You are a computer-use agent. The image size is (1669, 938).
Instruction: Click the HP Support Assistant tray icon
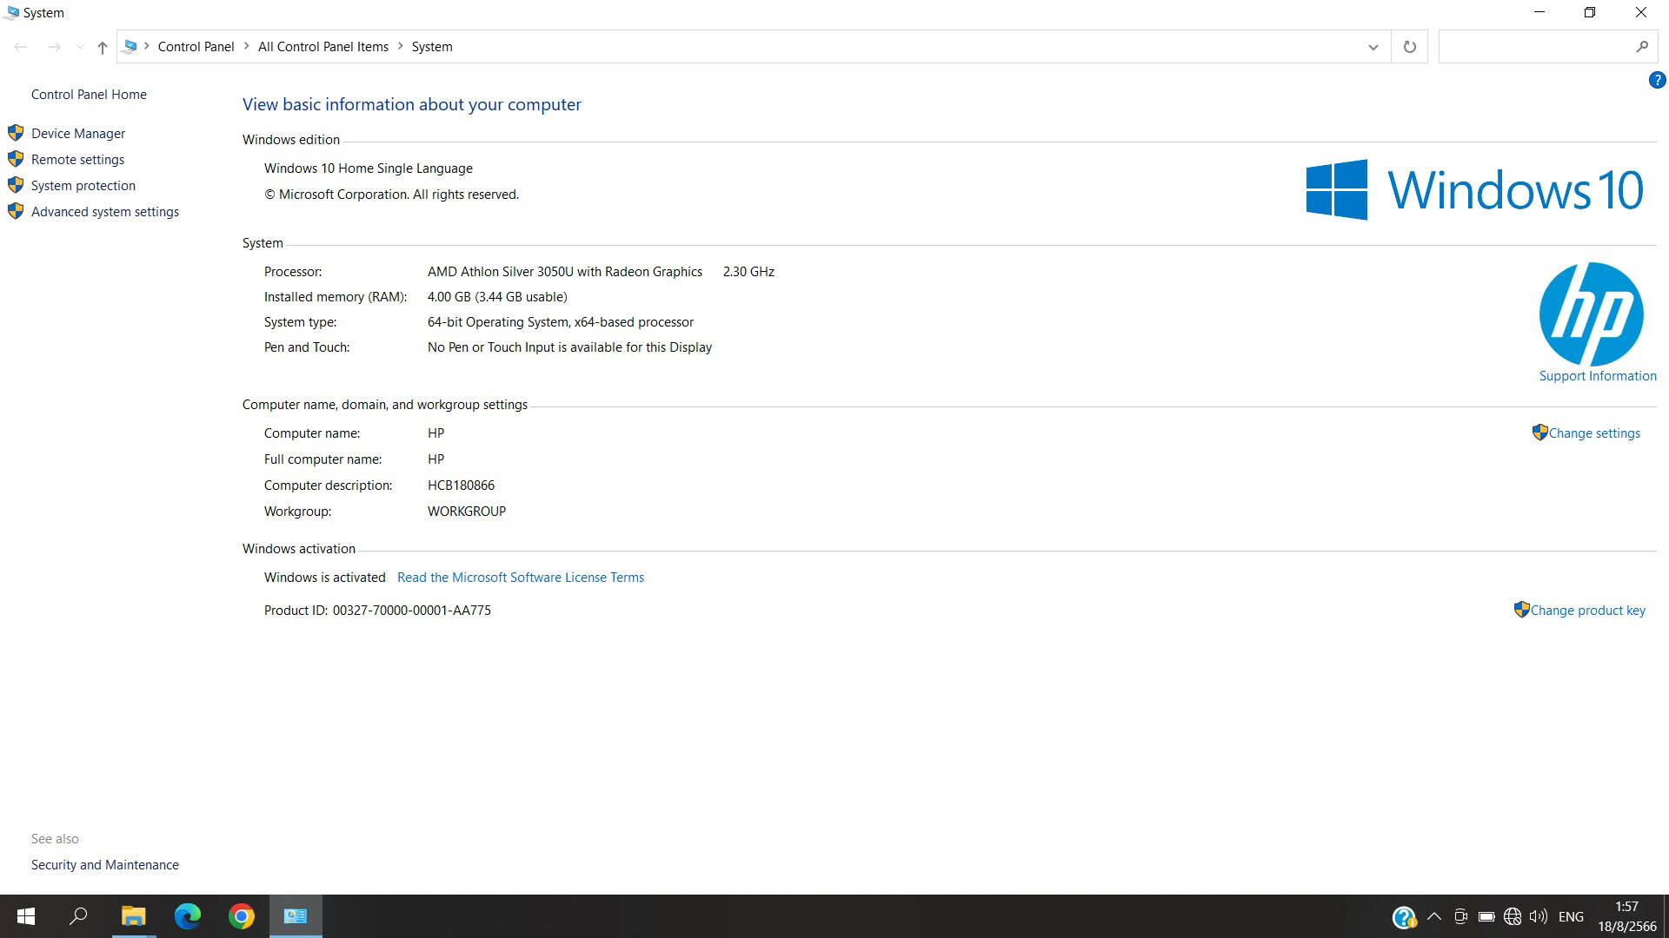(x=1404, y=917)
